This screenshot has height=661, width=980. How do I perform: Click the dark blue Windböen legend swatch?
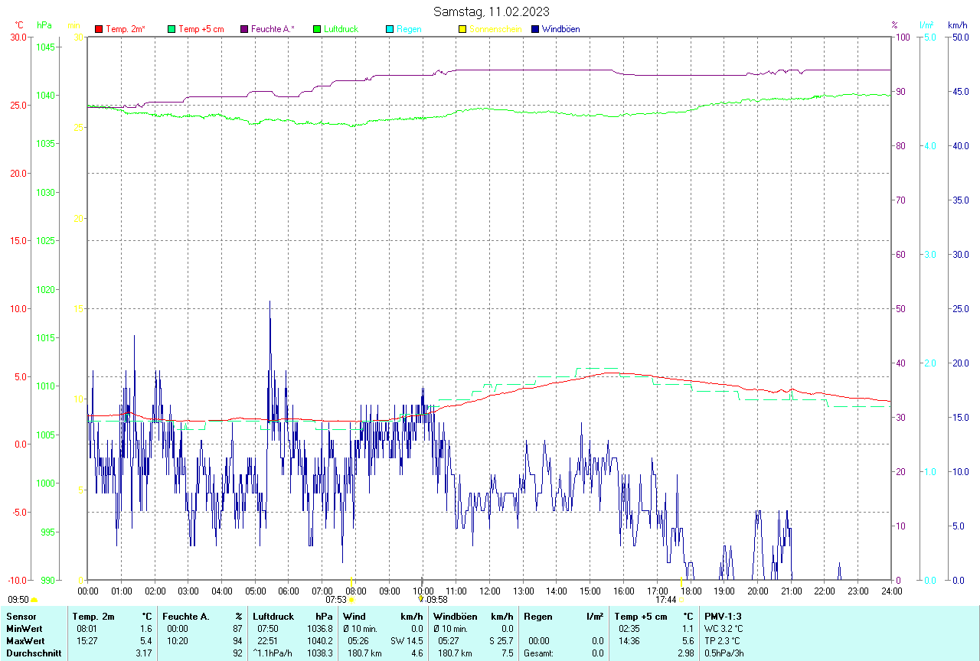[x=535, y=29]
